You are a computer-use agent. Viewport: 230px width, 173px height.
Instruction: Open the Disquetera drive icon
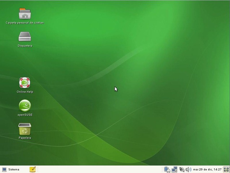click(25, 36)
